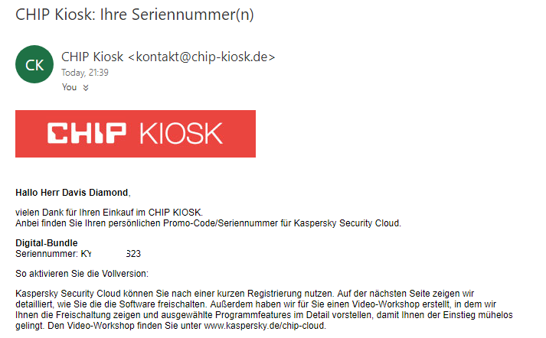Click the Promo-Code/Seriennummer sentence beginning with 'Anbei'
The image size is (546, 338).
coord(208,223)
